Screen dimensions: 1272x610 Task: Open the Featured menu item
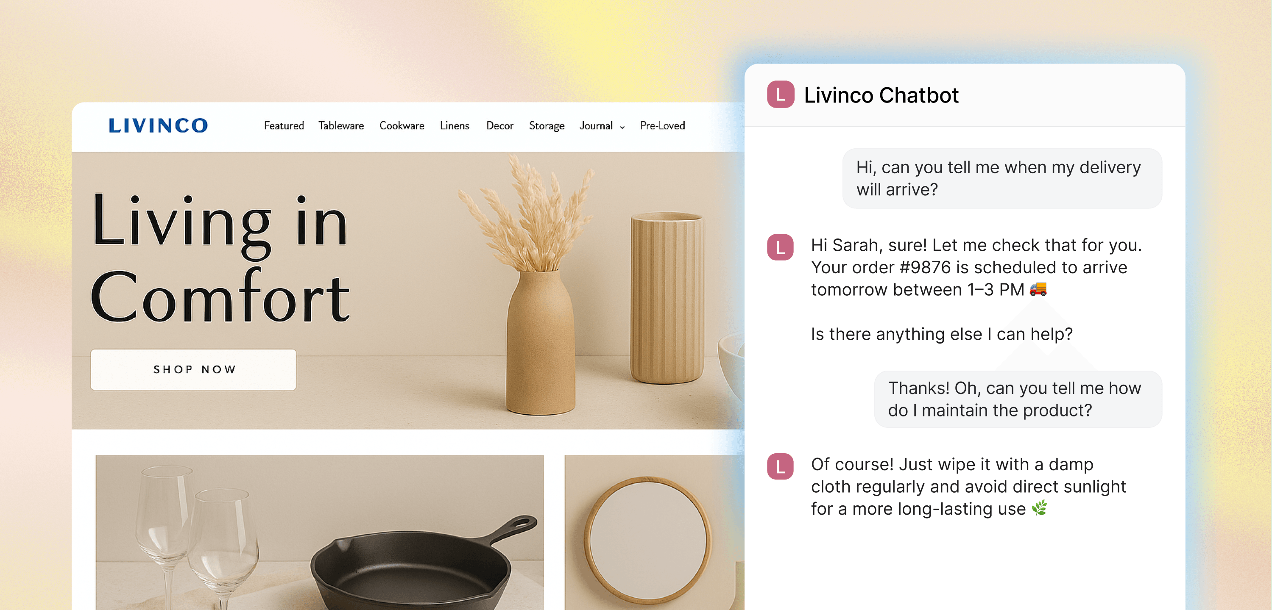point(284,126)
